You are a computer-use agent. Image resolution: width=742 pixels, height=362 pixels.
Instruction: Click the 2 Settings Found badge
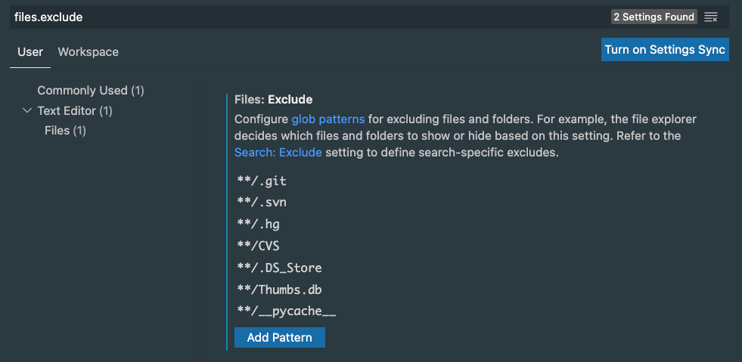[653, 17]
